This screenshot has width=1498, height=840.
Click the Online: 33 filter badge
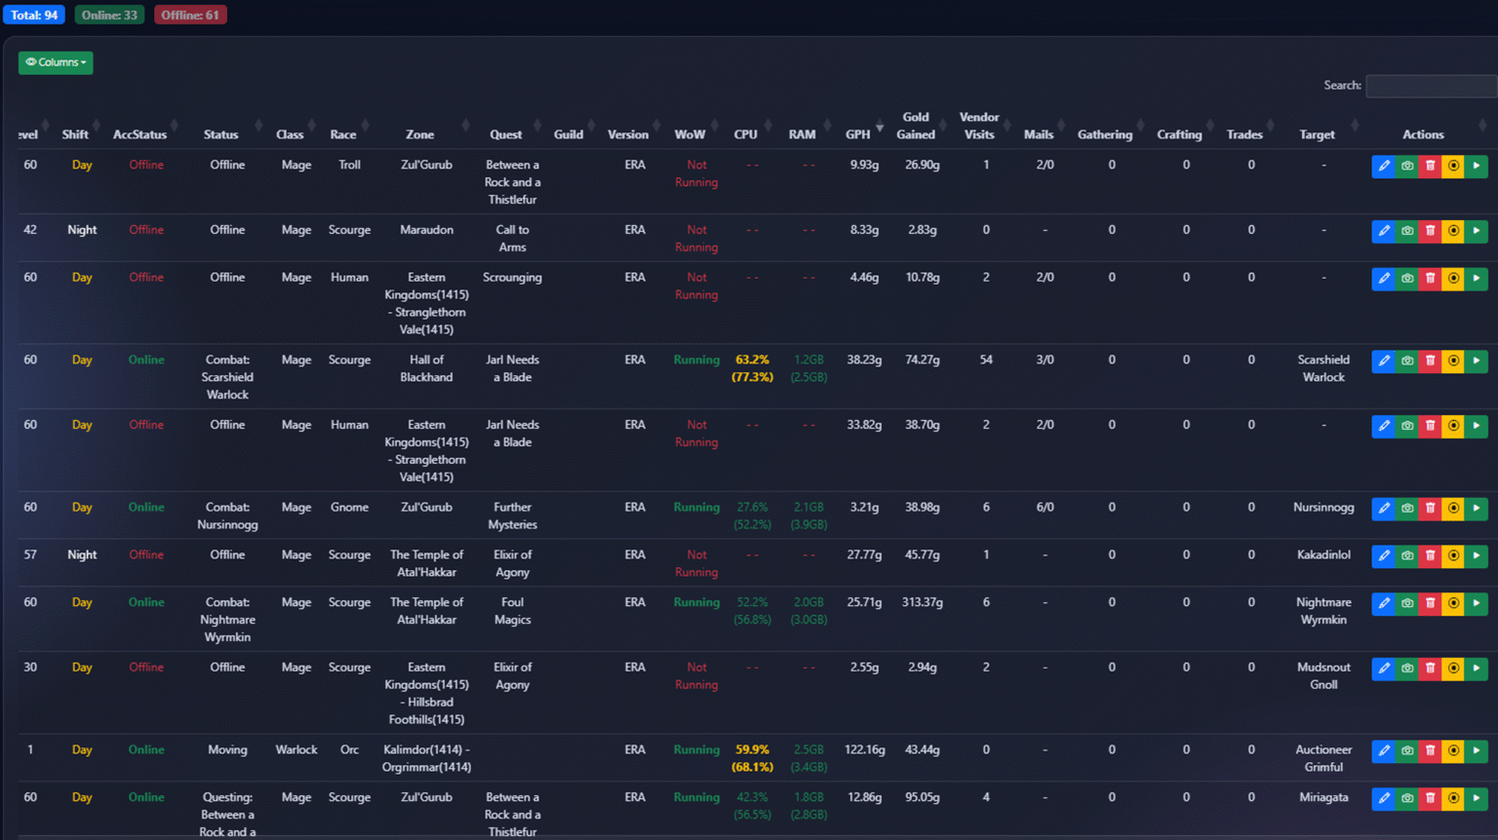[x=109, y=15]
